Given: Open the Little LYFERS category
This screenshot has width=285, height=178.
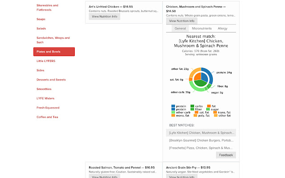Looking at the screenshot, I should (x=46, y=61).
